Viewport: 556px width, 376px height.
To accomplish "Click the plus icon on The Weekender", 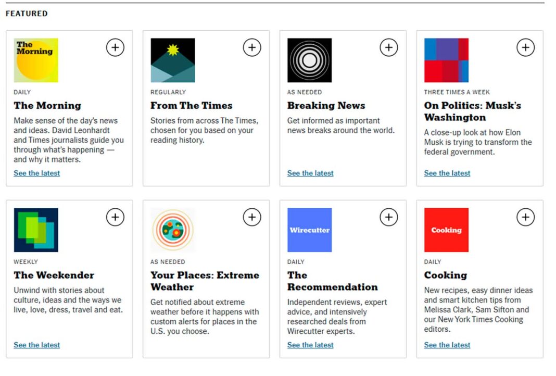I will point(115,217).
